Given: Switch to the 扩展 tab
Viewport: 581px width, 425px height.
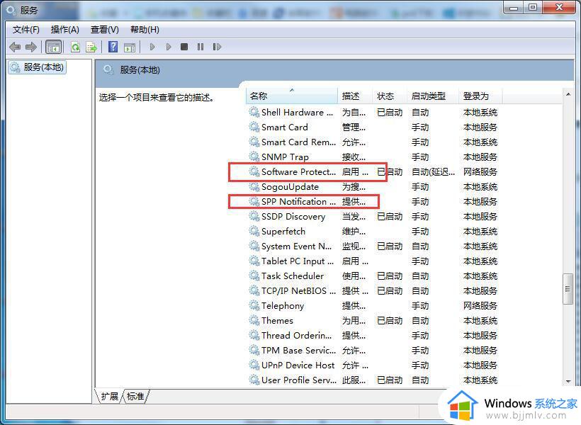Looking at the screenshot, I should (110, 397).
